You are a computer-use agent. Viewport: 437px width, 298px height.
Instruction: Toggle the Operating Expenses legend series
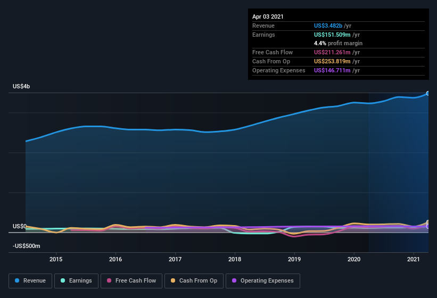tap(263, 281)
